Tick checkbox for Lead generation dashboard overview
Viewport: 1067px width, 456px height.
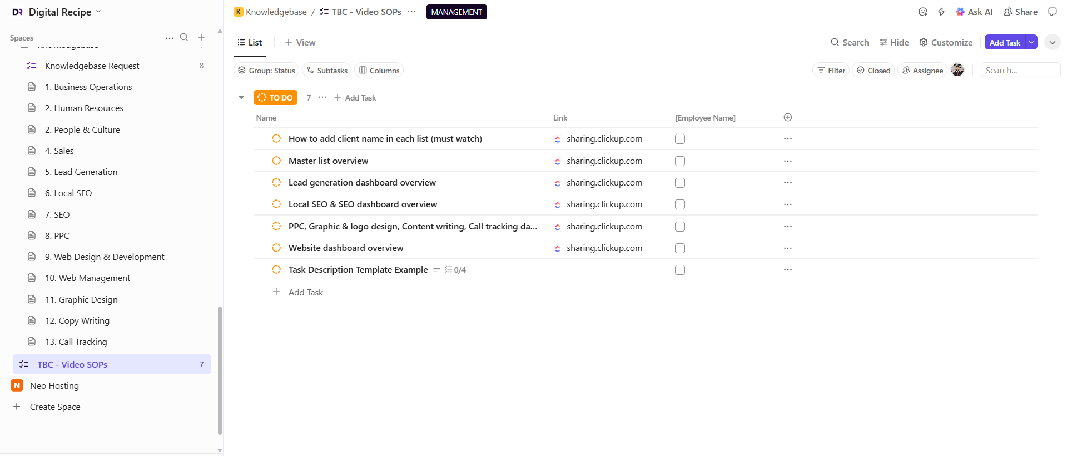679,183
